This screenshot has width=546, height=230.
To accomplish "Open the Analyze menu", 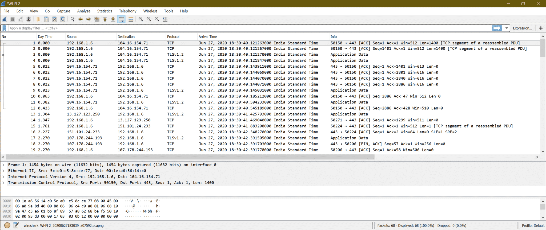I will point(84,11).
